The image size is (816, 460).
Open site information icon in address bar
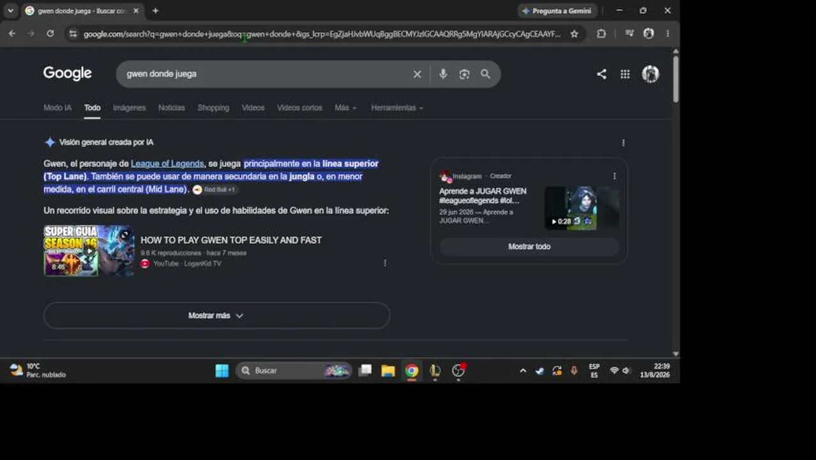click(73, 34)
